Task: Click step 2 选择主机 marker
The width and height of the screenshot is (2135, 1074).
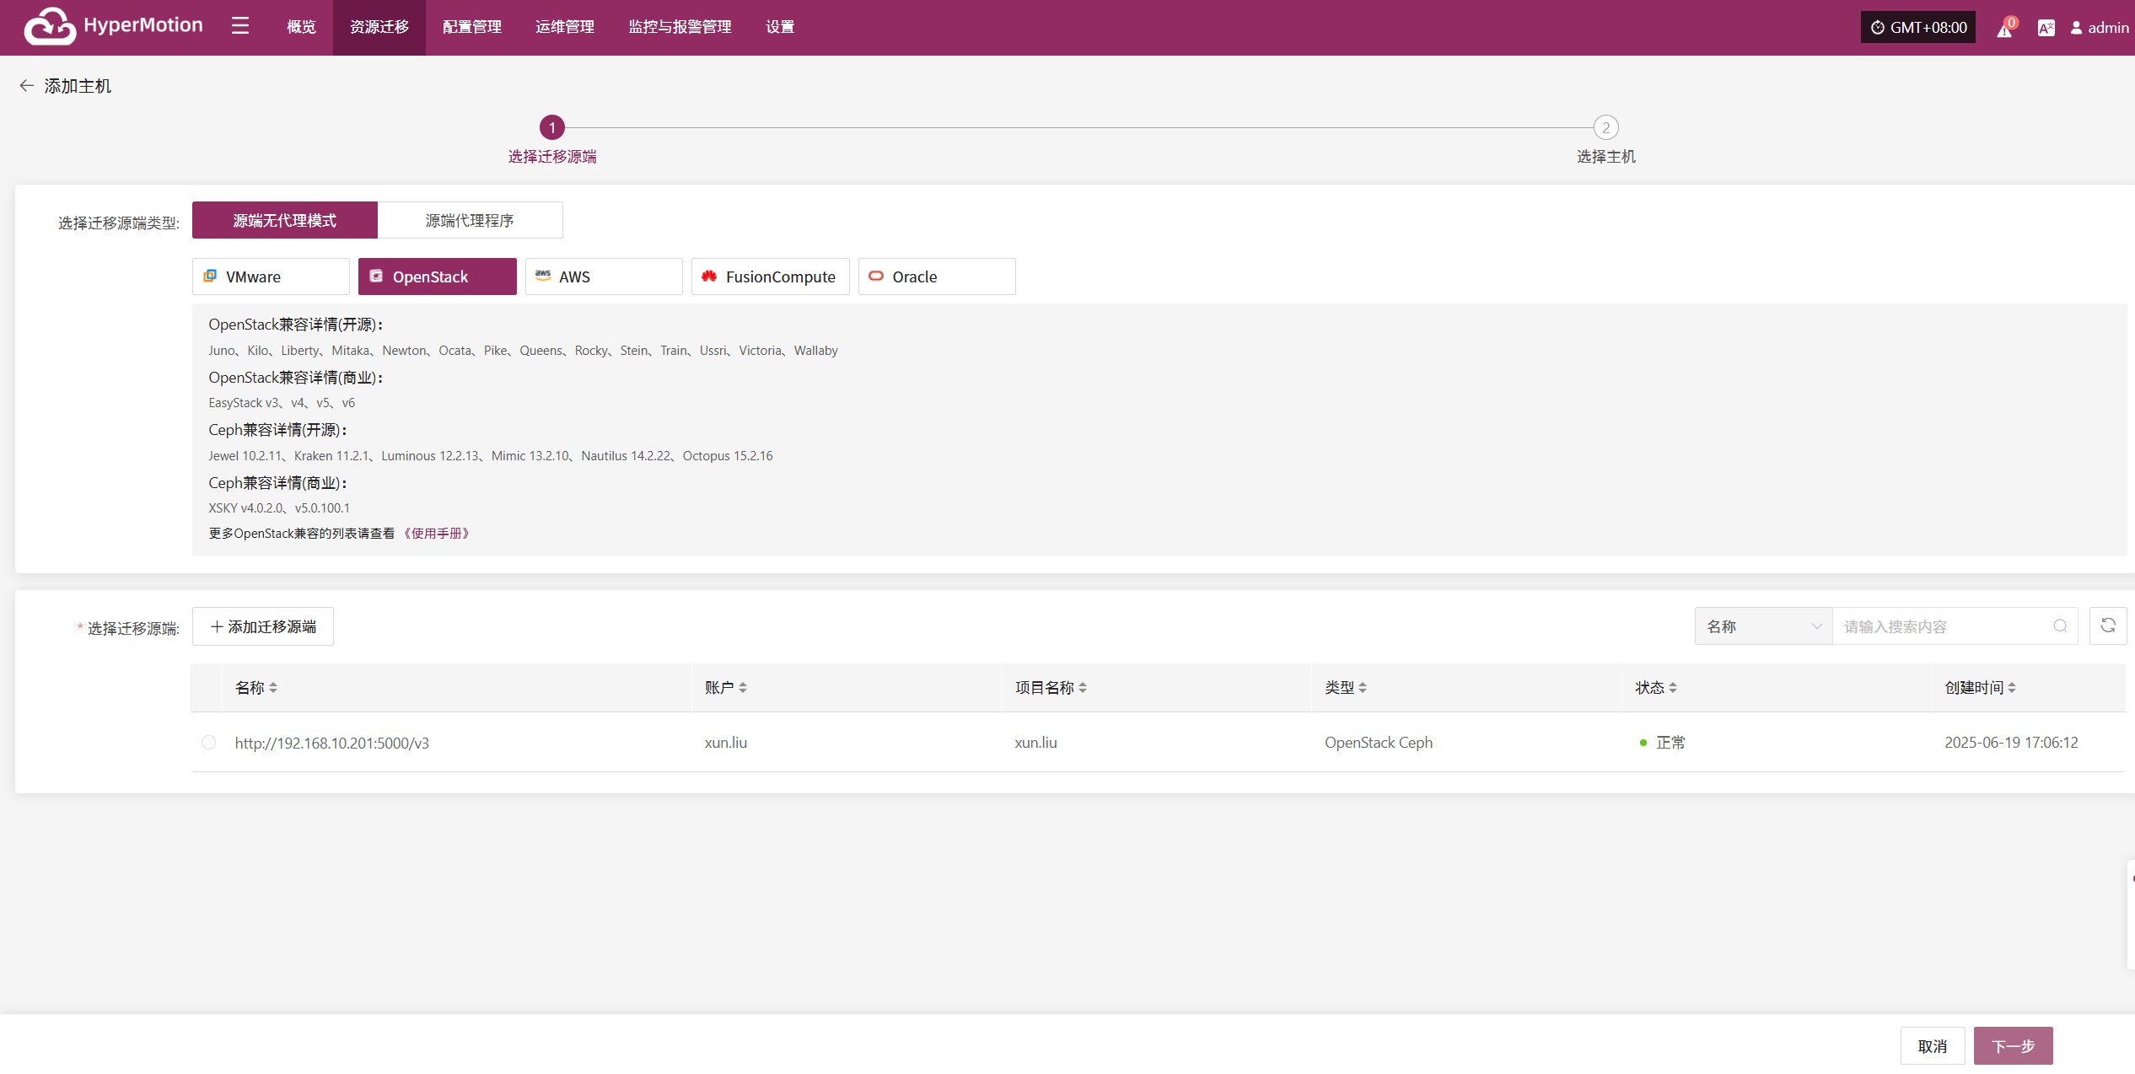Action: (1606, 127)
